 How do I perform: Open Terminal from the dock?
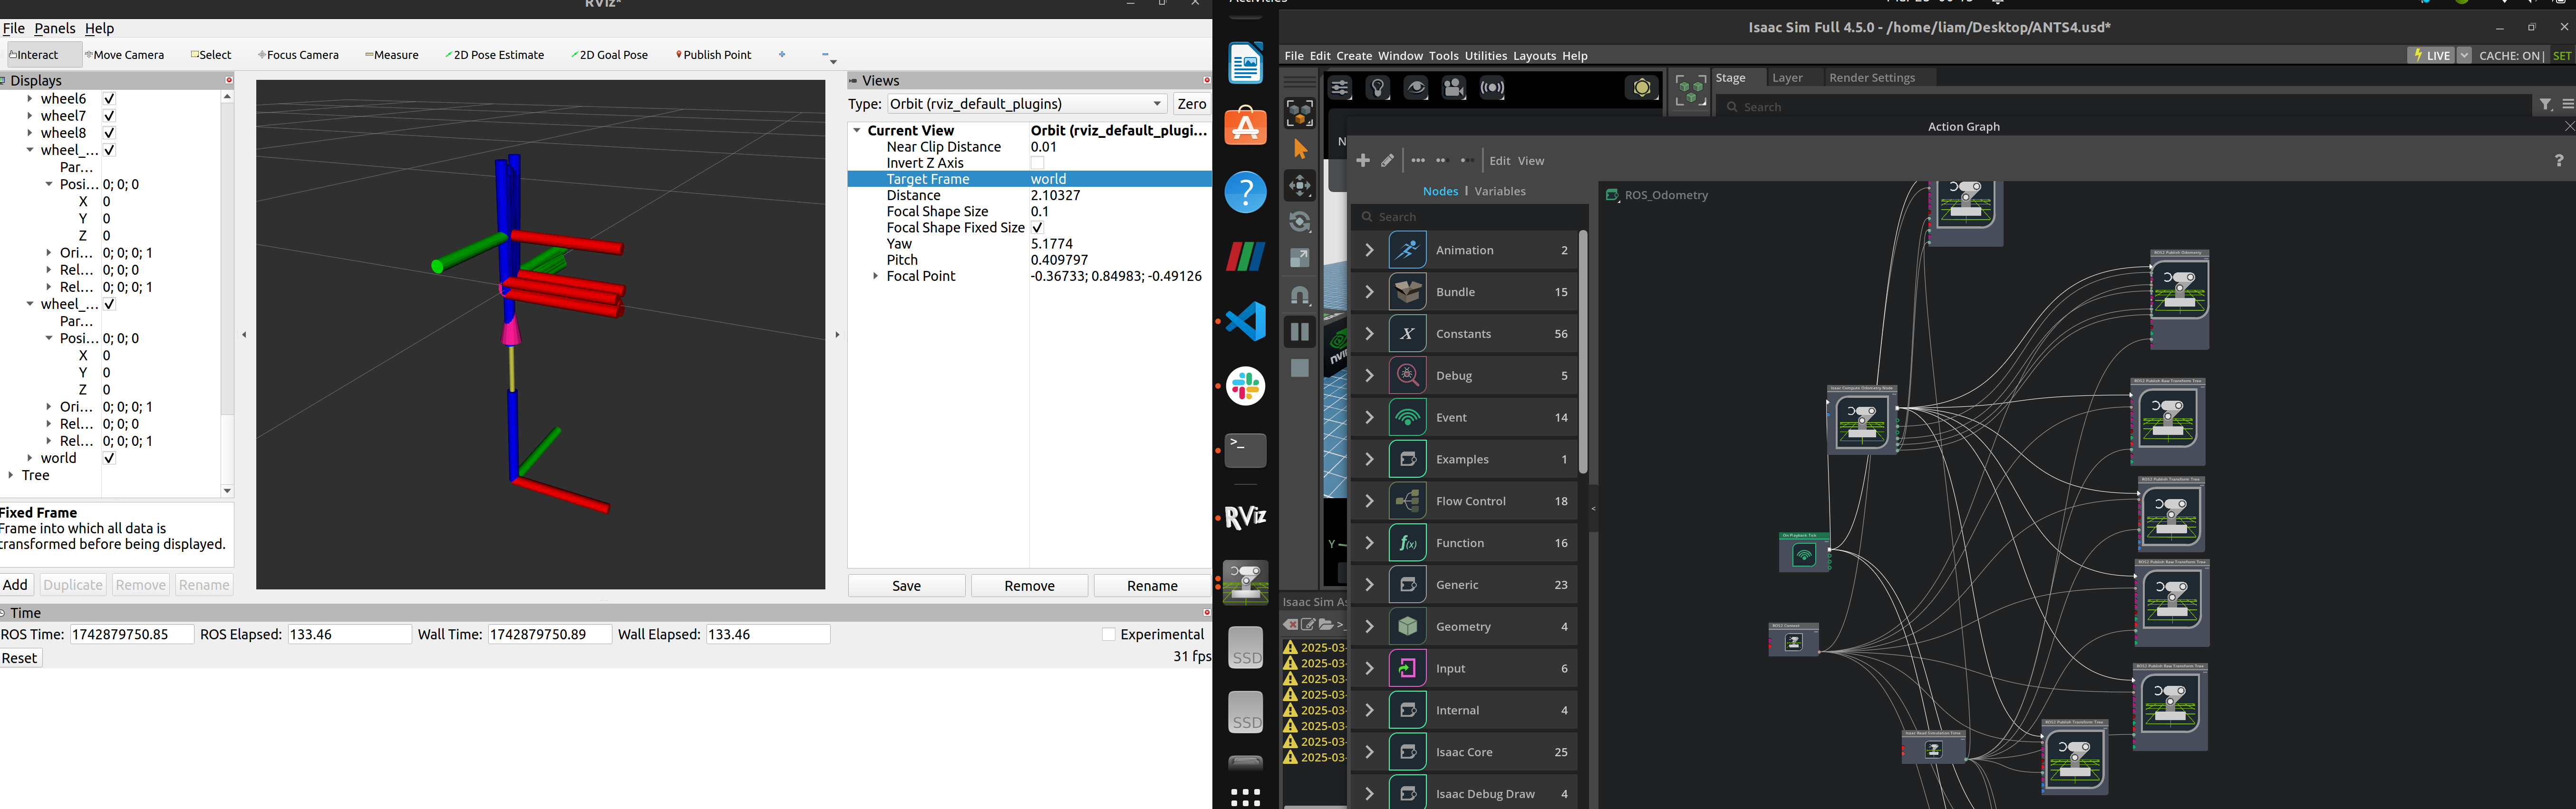point(1246,451)
